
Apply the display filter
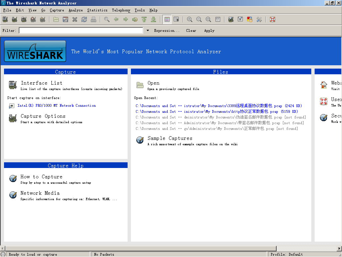coord(209,30)
